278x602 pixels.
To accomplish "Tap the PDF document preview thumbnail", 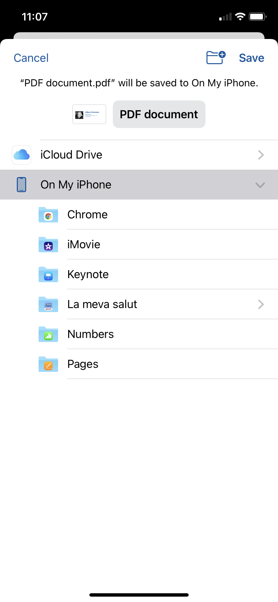I will [x=89, y=114].
